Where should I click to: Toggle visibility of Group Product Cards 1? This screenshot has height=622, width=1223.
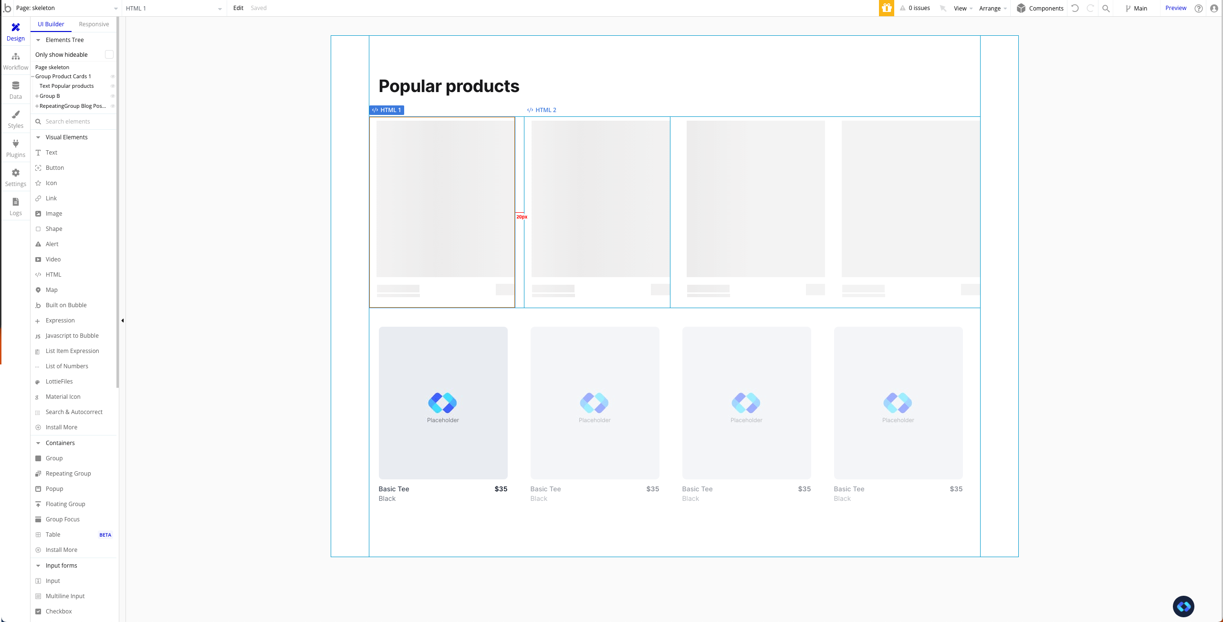tap(113, 76)
